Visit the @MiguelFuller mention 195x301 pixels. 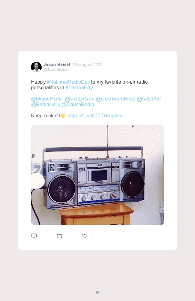[x=47, y=99]
